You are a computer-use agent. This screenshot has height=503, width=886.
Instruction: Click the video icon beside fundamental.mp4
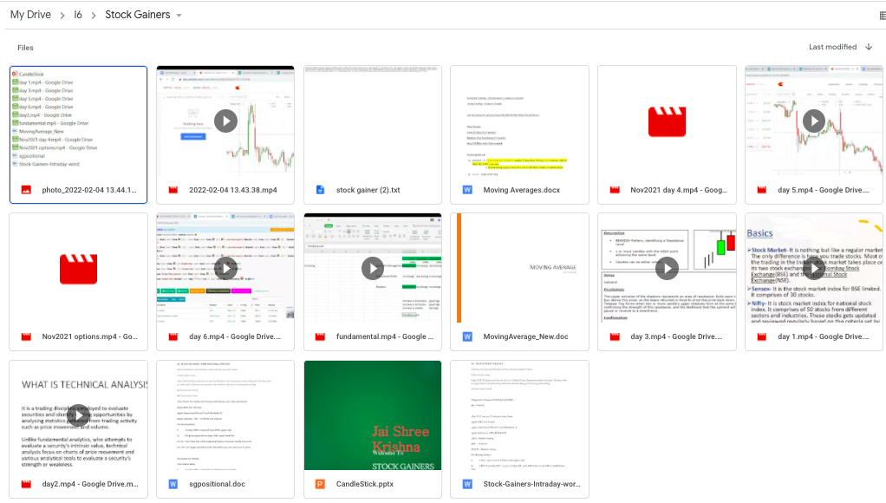coord(320,336)
